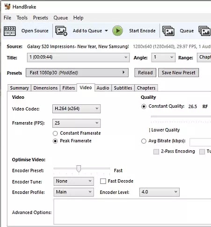Viewport: 211px width, 227px height.
Task: Click the partially visible icon right of Queue
Action: 204,31
